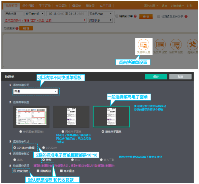
Task: Click gray 取消 button
Action: (x=180, y=77)
